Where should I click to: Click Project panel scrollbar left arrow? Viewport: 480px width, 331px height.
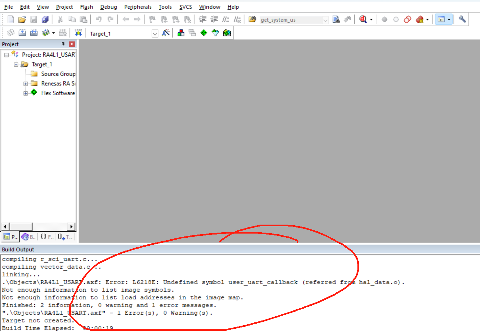coord(5,227)
